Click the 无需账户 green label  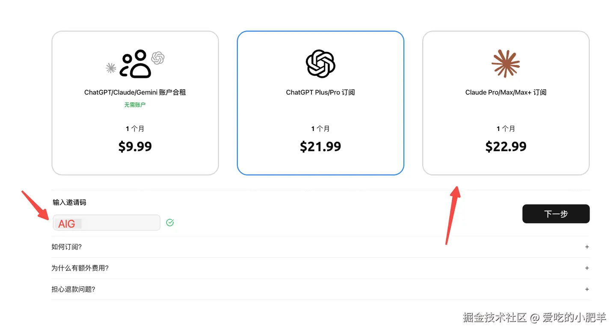point(135,104)
